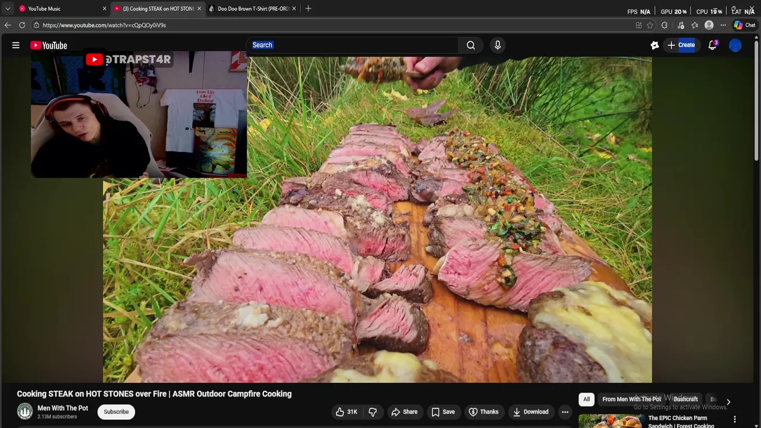Click the video title Cooking STEAK on HOT STONES
This screenshot has width=761, height=428.
pos(154,394)
